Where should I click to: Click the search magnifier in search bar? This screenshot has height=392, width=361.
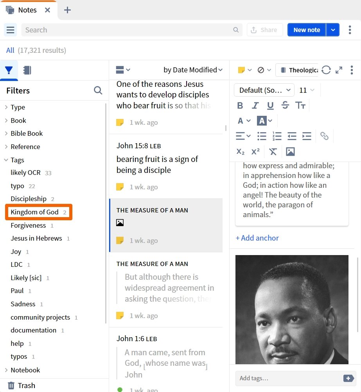coord(236,30)
